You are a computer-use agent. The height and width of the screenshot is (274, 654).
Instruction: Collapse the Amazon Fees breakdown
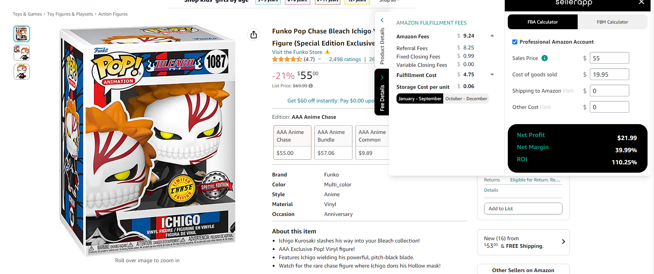coord(492,36)
